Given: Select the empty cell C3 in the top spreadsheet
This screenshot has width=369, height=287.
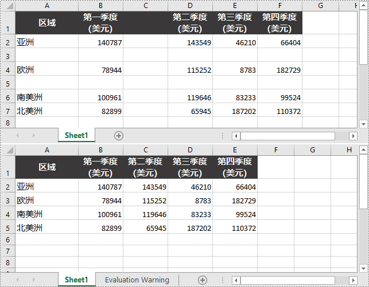Looking at the screenshot, I should [145, 55].
